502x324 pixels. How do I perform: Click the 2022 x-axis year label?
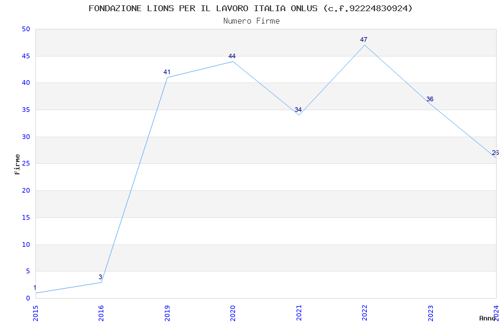click(364, 313)
